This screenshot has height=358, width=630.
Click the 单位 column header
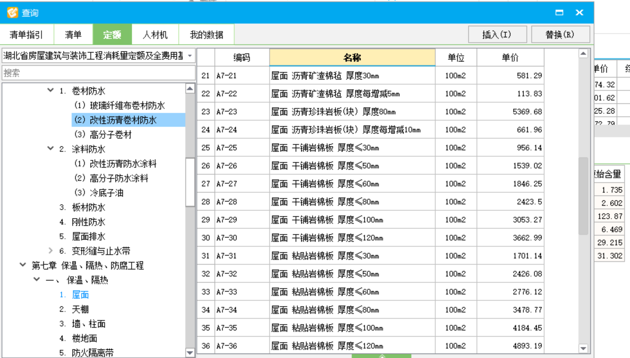[x=456, y=58]
